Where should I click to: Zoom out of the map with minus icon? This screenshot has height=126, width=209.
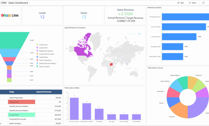135,34
